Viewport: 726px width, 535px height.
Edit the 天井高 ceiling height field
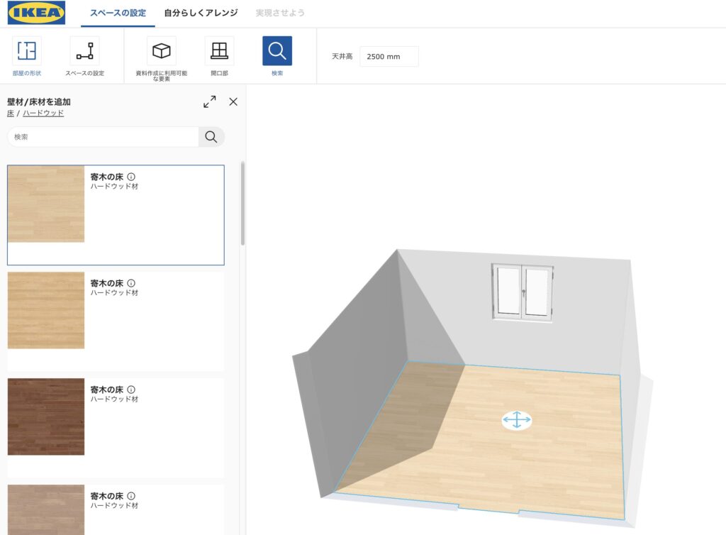point(389,57)
